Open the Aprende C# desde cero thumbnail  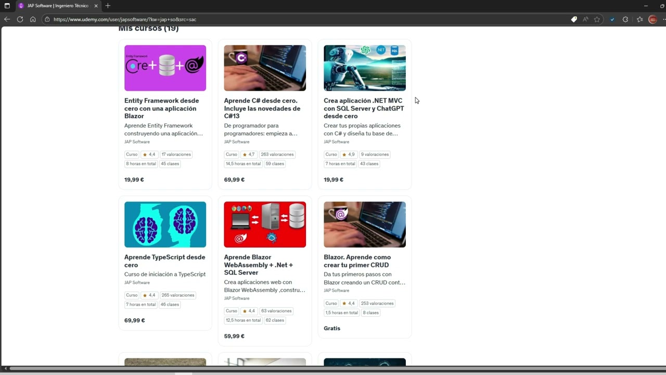click(265, 68)
